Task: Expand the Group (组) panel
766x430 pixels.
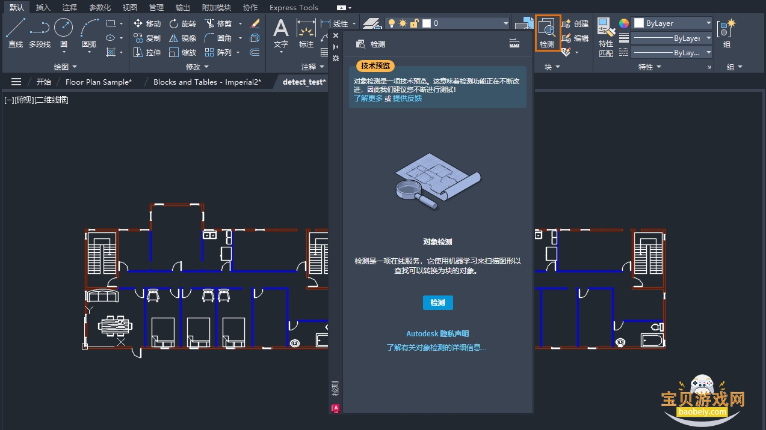Action: tap(734, 67)
